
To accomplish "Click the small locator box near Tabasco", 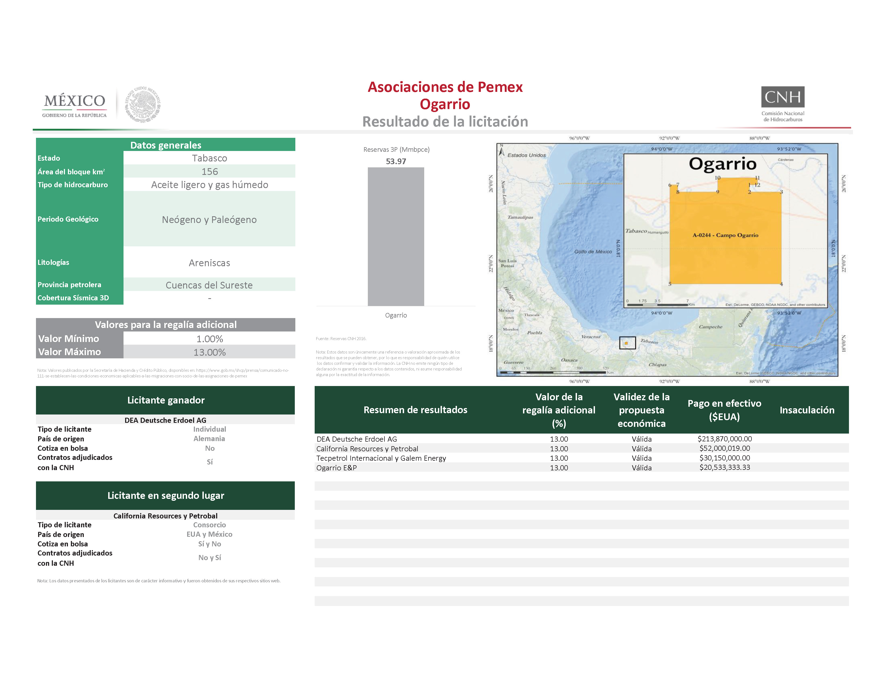I will click(627, 343).
